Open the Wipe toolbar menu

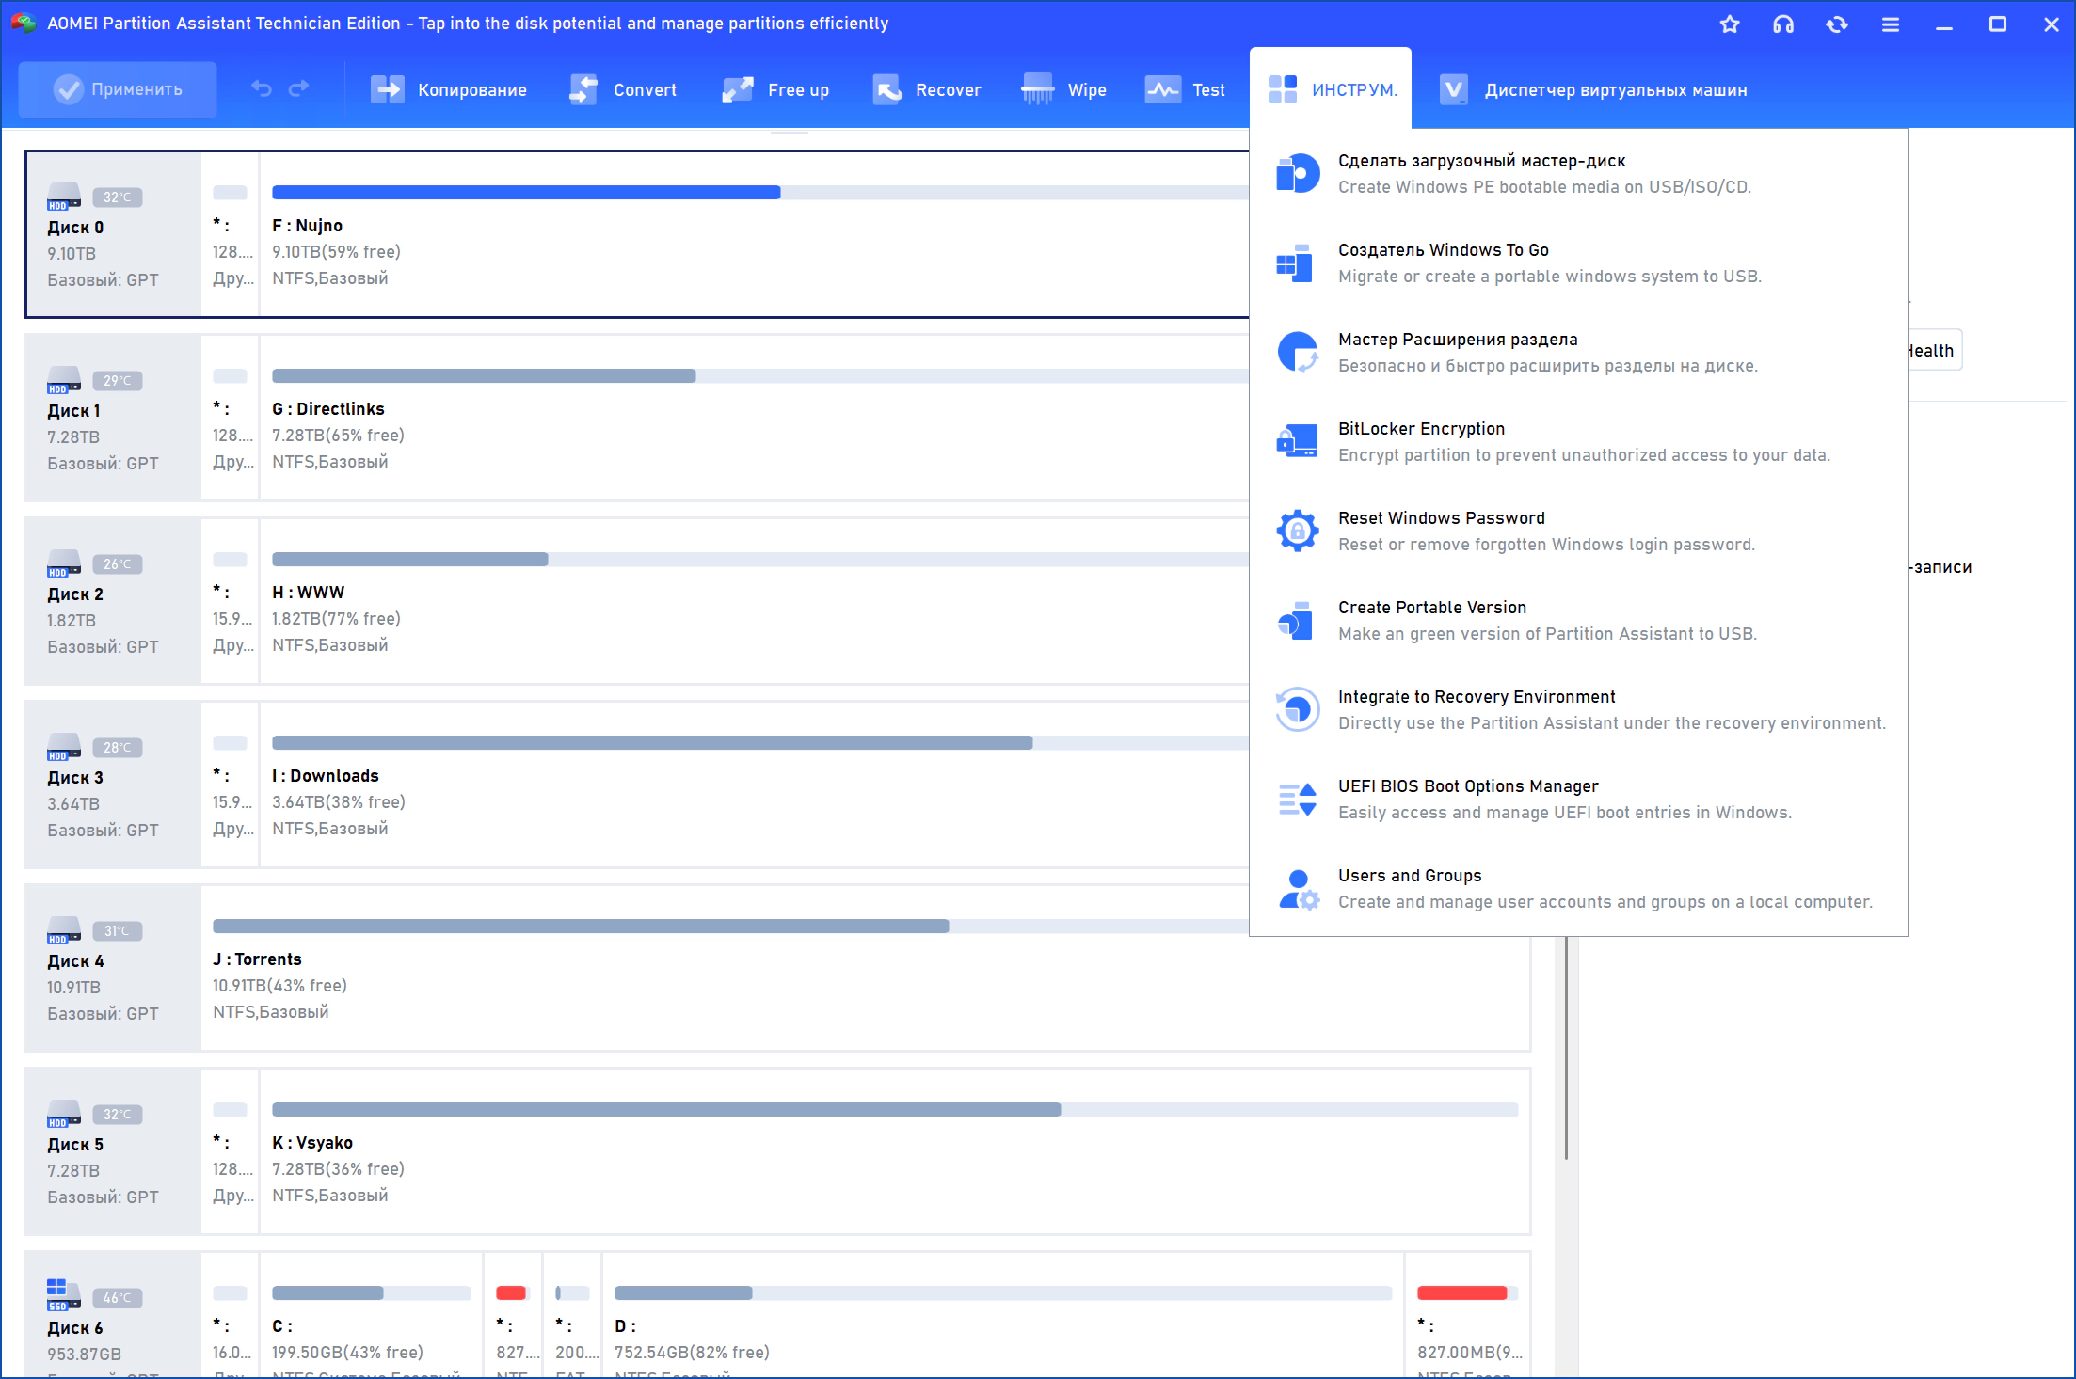point(1064,89)
